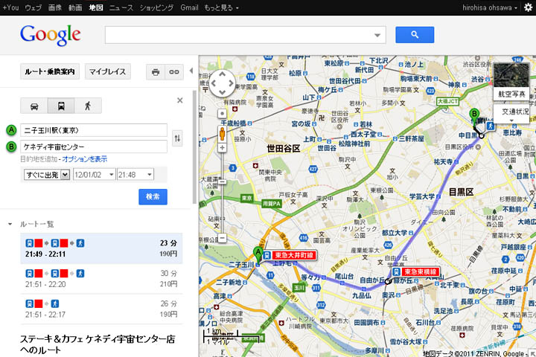Click marker A on the map
The width and height of the screenshot is (536, 357).
coord(258,254)
